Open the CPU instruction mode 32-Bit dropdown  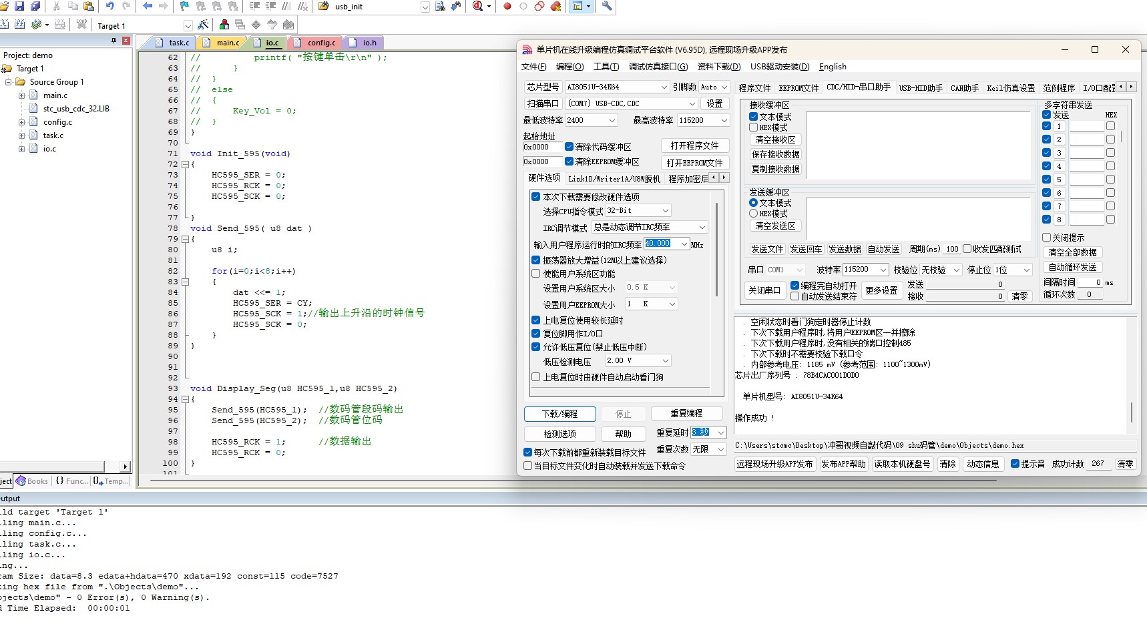(x=665, y=211)
